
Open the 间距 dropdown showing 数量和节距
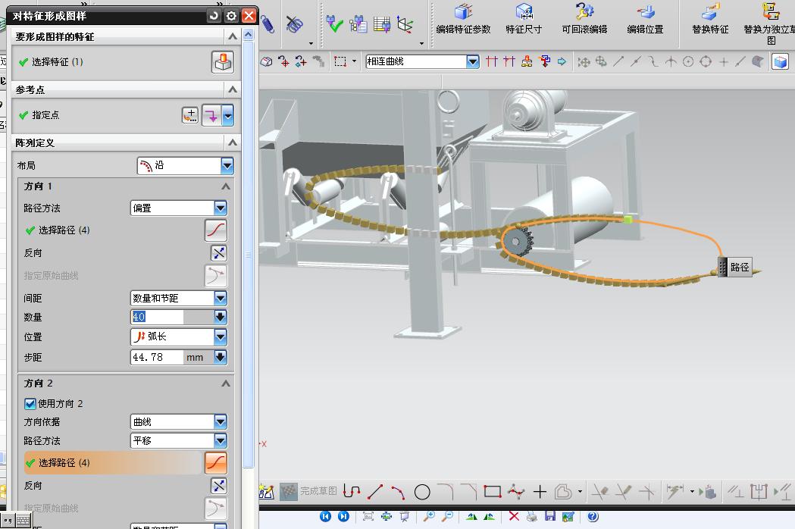(178, 299)
